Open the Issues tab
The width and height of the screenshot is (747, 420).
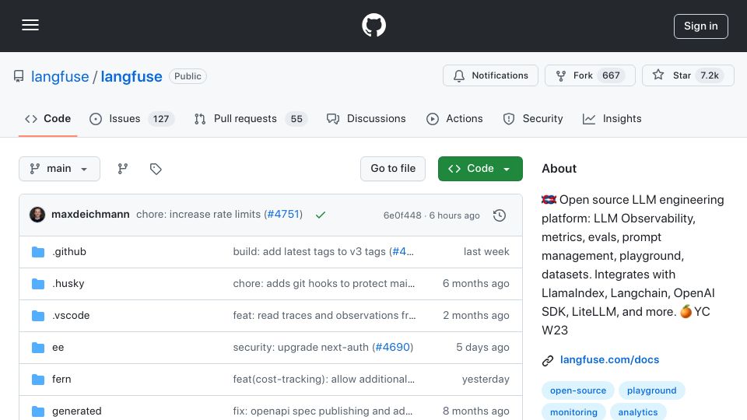coord(132,118)
